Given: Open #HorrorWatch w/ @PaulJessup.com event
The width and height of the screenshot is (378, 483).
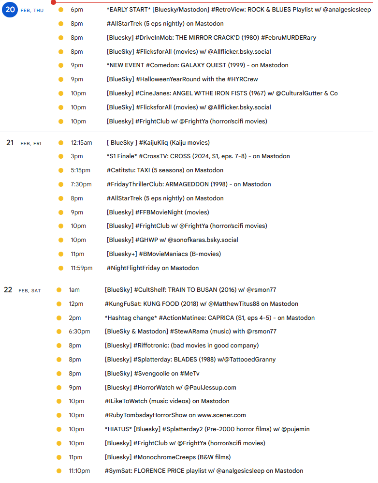Looking at the screenshot, I should click(x=171, y=388).
